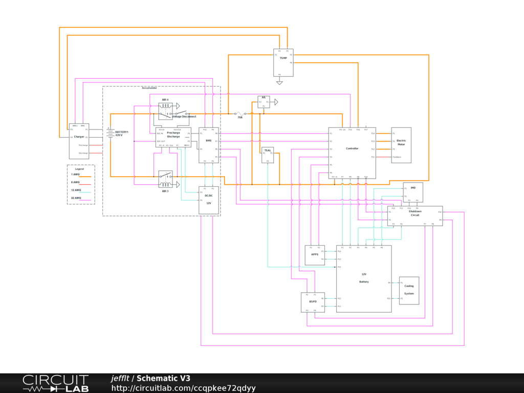
Task: Select the Electric Motor block
Action: (401, 145)
